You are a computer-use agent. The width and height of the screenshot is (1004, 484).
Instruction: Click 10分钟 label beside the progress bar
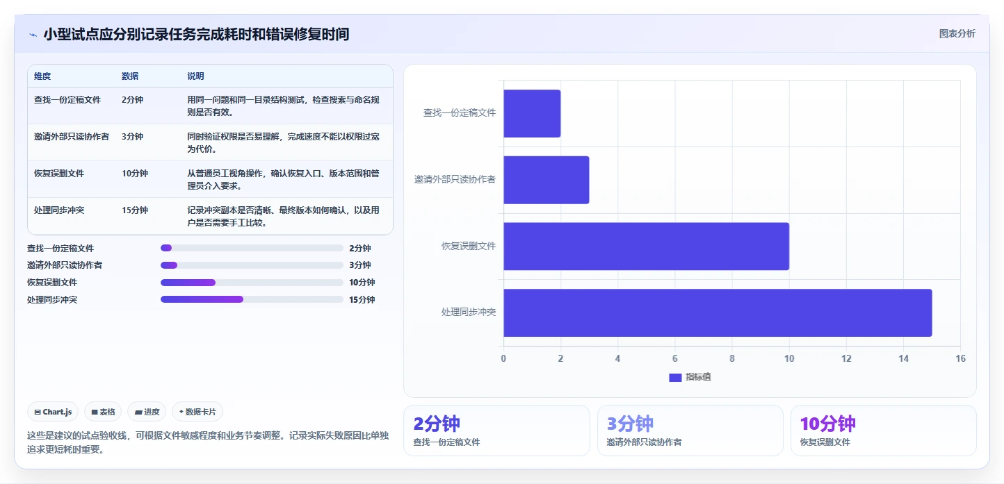pos(362,283)
